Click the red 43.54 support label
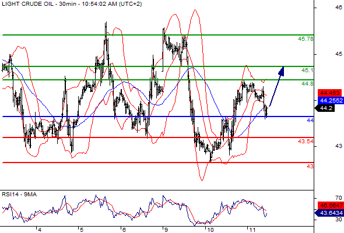This screenshot has width=344, height=233. tap(306, 141)
